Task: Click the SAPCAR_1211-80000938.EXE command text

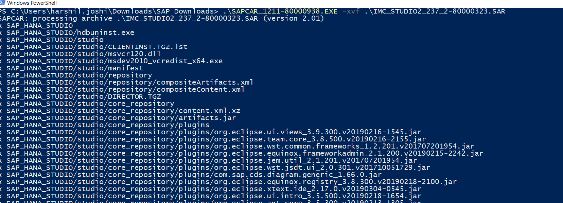Action: [x=280, y=12]
